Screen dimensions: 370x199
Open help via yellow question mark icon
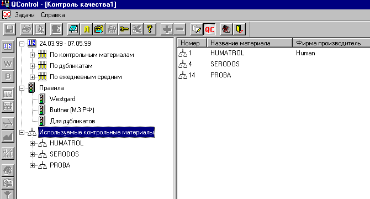click(x=150, y=29)
